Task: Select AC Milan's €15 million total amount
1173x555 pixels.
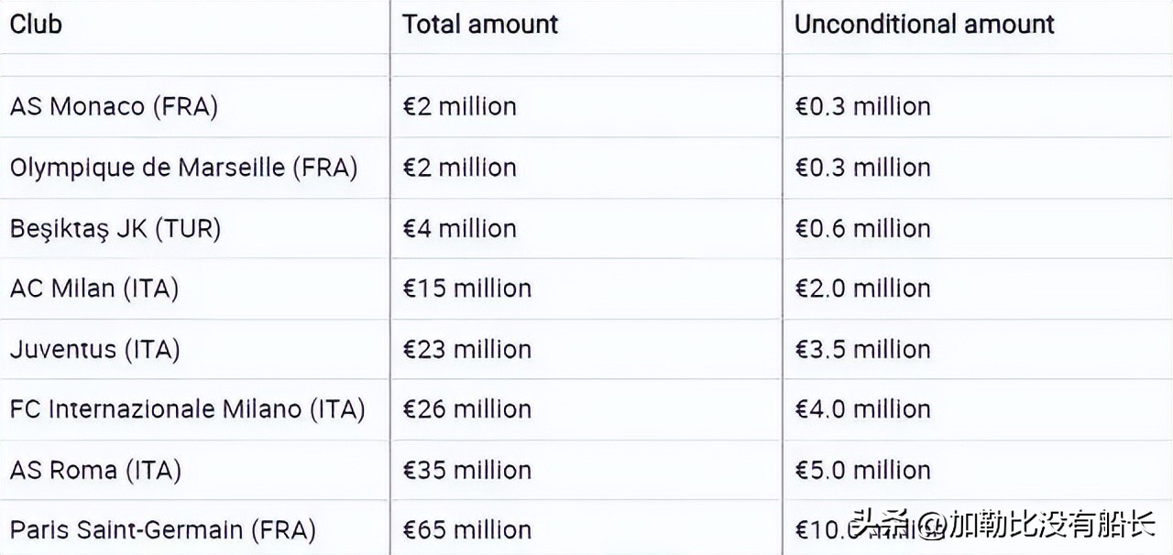Action: click(x=466, y=288)
